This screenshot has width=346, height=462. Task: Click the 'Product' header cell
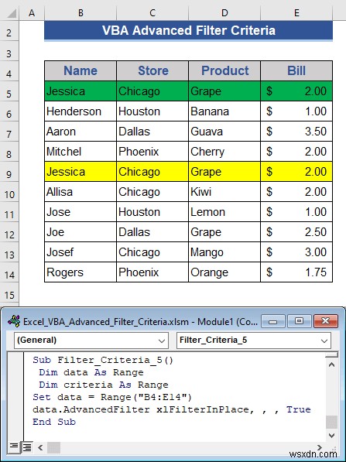[224, 70]
